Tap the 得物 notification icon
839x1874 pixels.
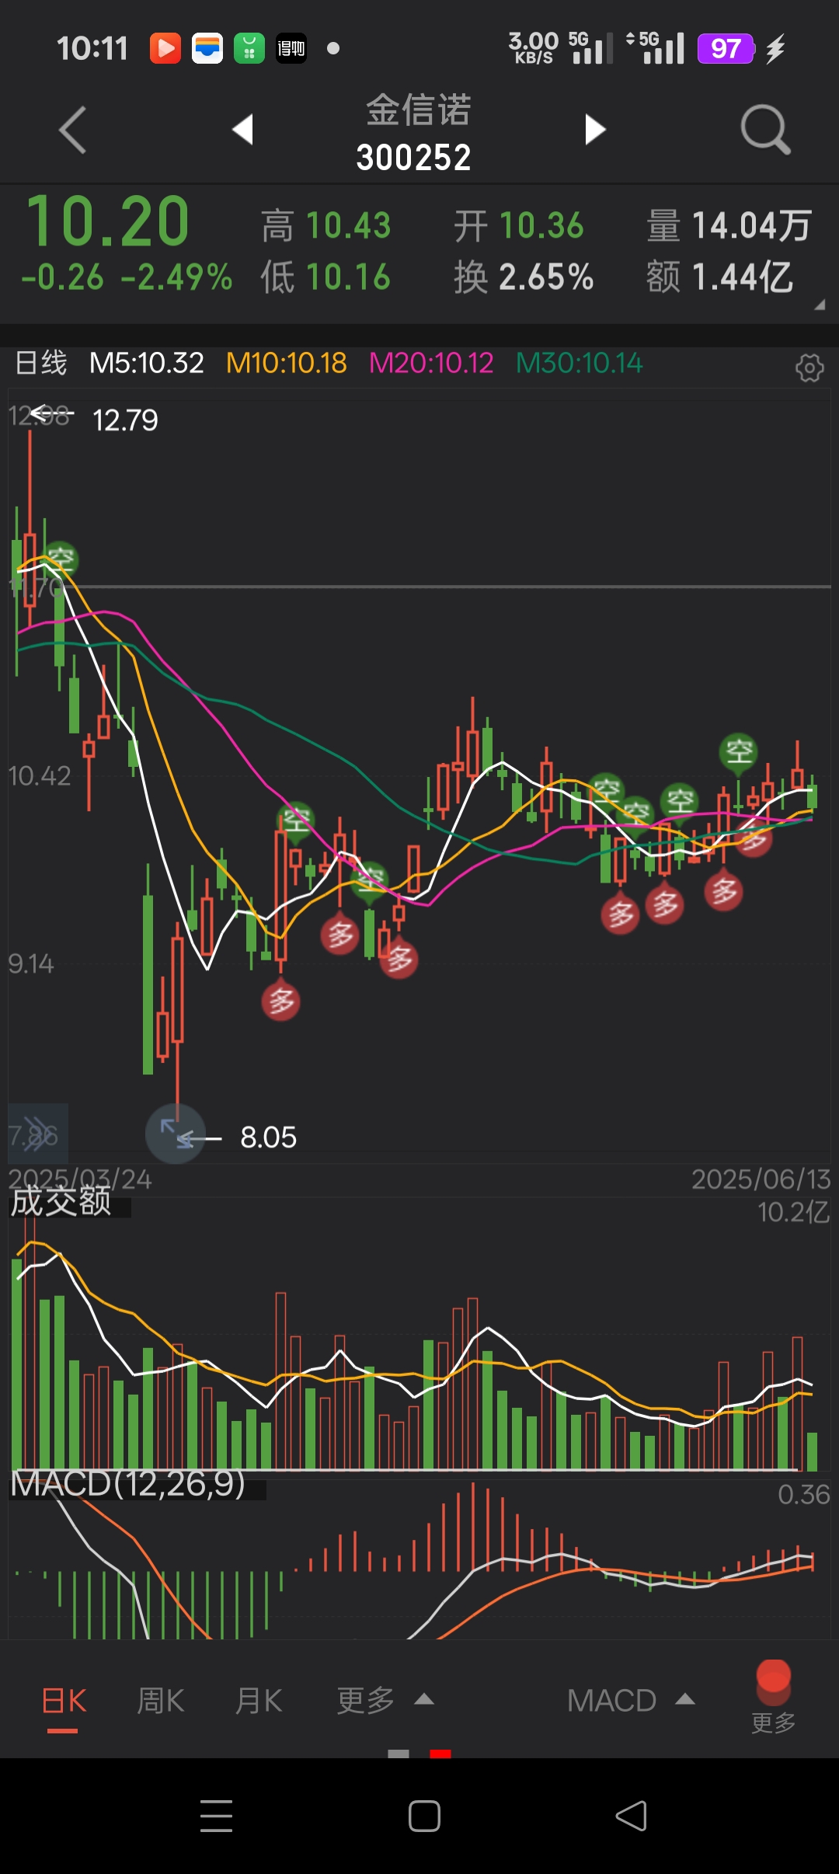click(x=291, y=48)
